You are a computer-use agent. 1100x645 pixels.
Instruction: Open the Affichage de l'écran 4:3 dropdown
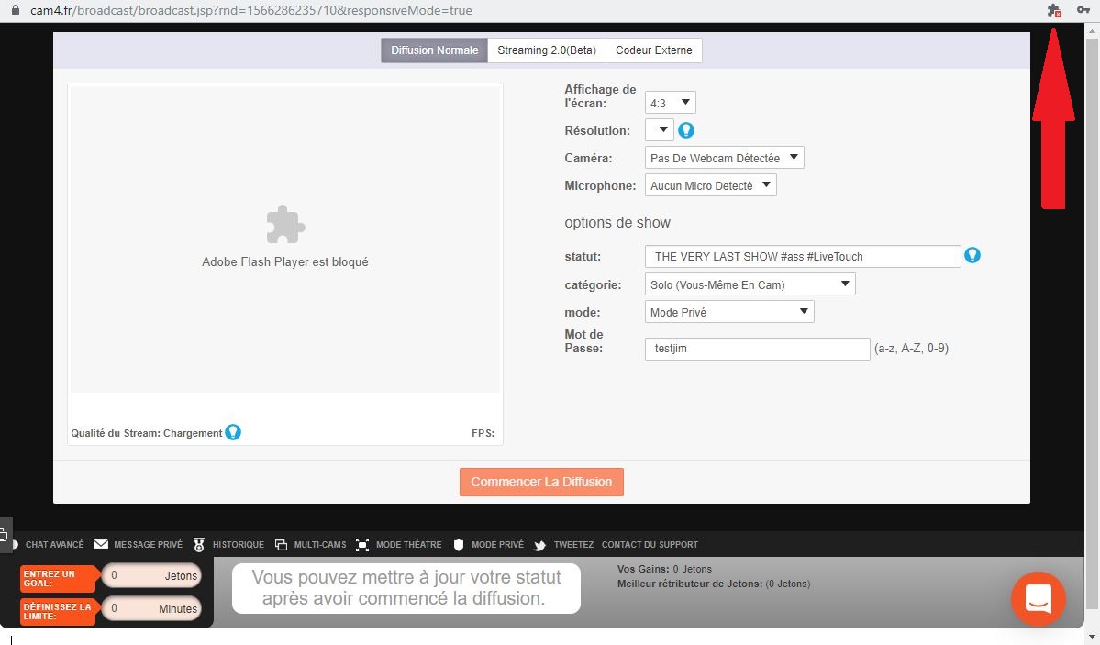pyautogui.click(x=671, y=103)
